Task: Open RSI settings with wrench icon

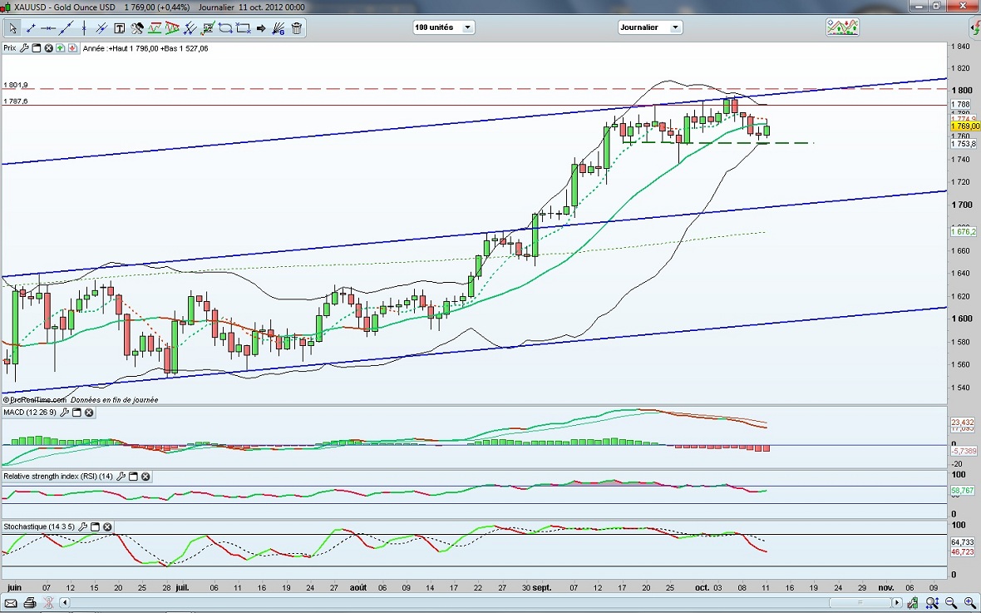Action: tap(121, 477)
